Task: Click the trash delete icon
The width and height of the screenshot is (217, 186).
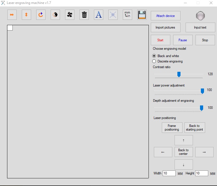Action: (84, 15)
